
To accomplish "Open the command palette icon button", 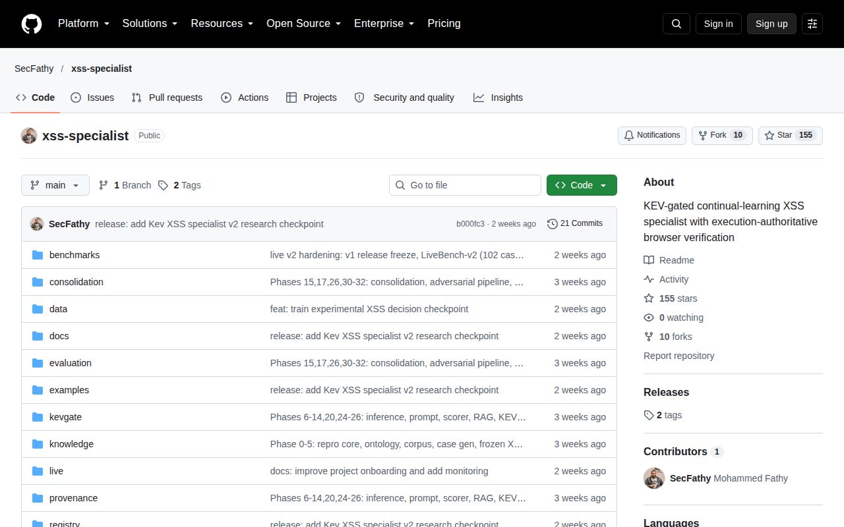I will pos(812,24).
